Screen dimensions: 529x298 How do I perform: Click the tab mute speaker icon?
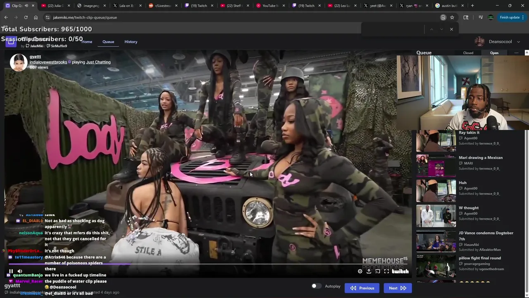coord(26,6)
